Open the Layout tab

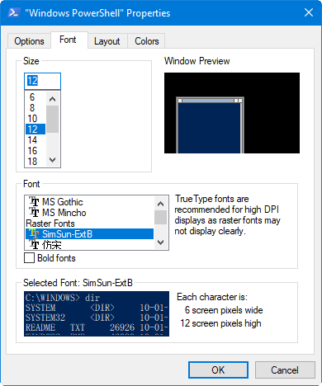click(107, 41)
